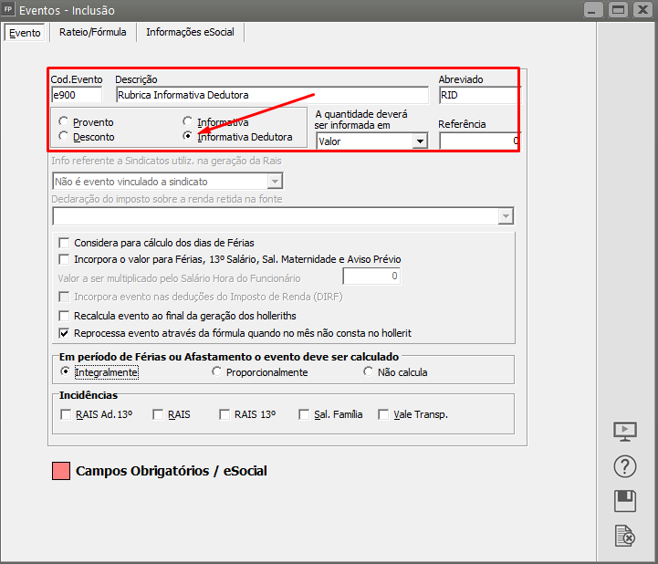Click the help question mark icon
Viewport: 658px width, 564px height.
[x=625, y=465]
